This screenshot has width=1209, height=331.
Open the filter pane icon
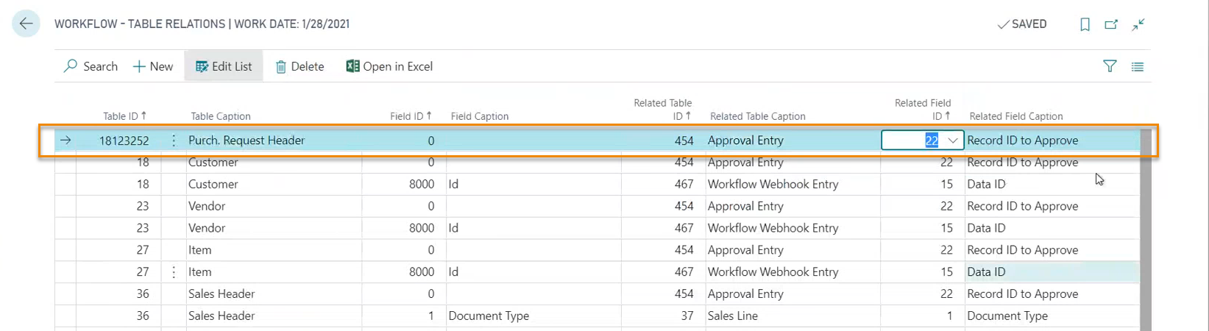pyautogui.click(x=1110, y=66)
